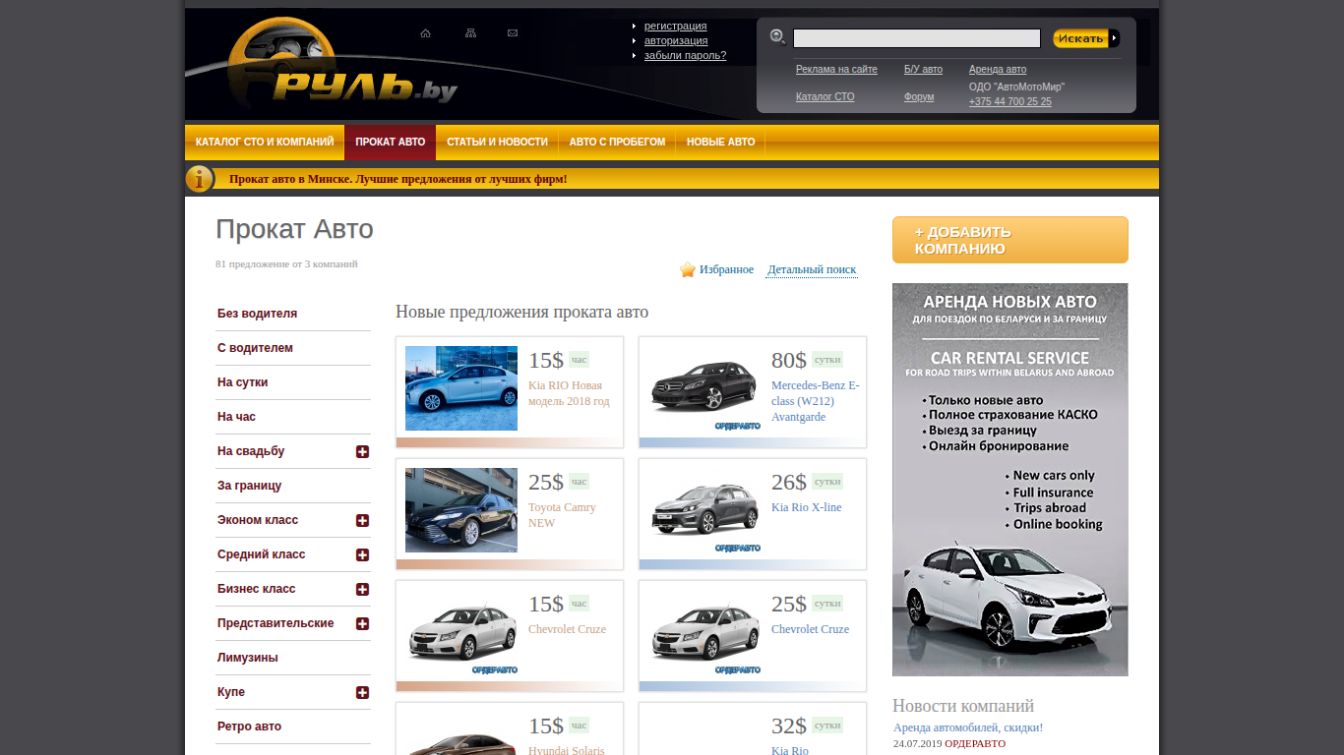Click забыли пароль? link
1344x755 pixels.
(685, 55)
